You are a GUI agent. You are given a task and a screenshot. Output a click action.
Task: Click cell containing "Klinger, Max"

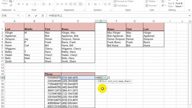(x=78, y=33)
